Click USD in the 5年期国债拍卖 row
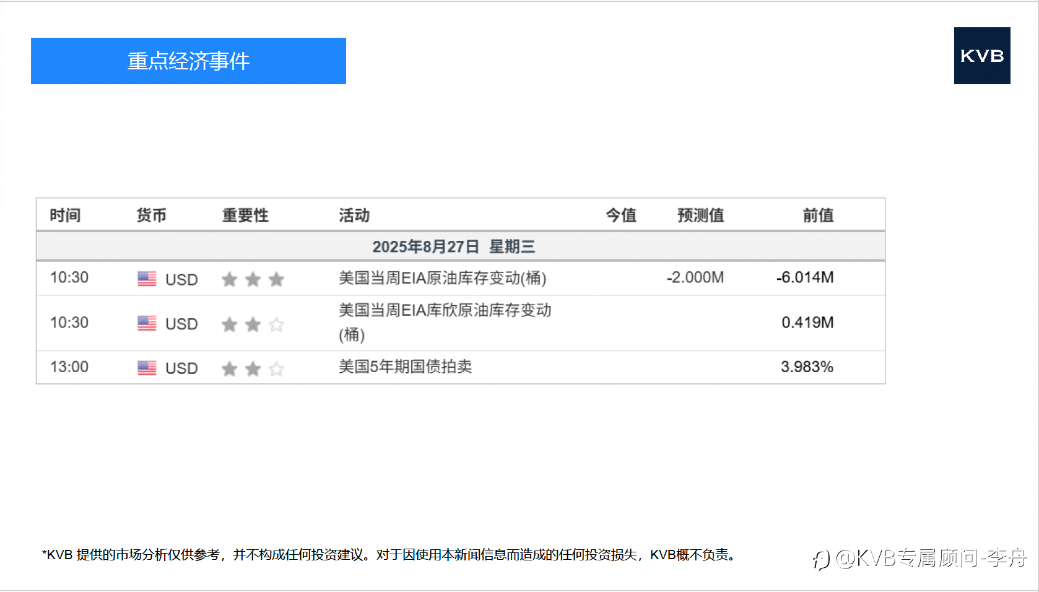Viewport: 1039px width, 592px height. [181, 368]
